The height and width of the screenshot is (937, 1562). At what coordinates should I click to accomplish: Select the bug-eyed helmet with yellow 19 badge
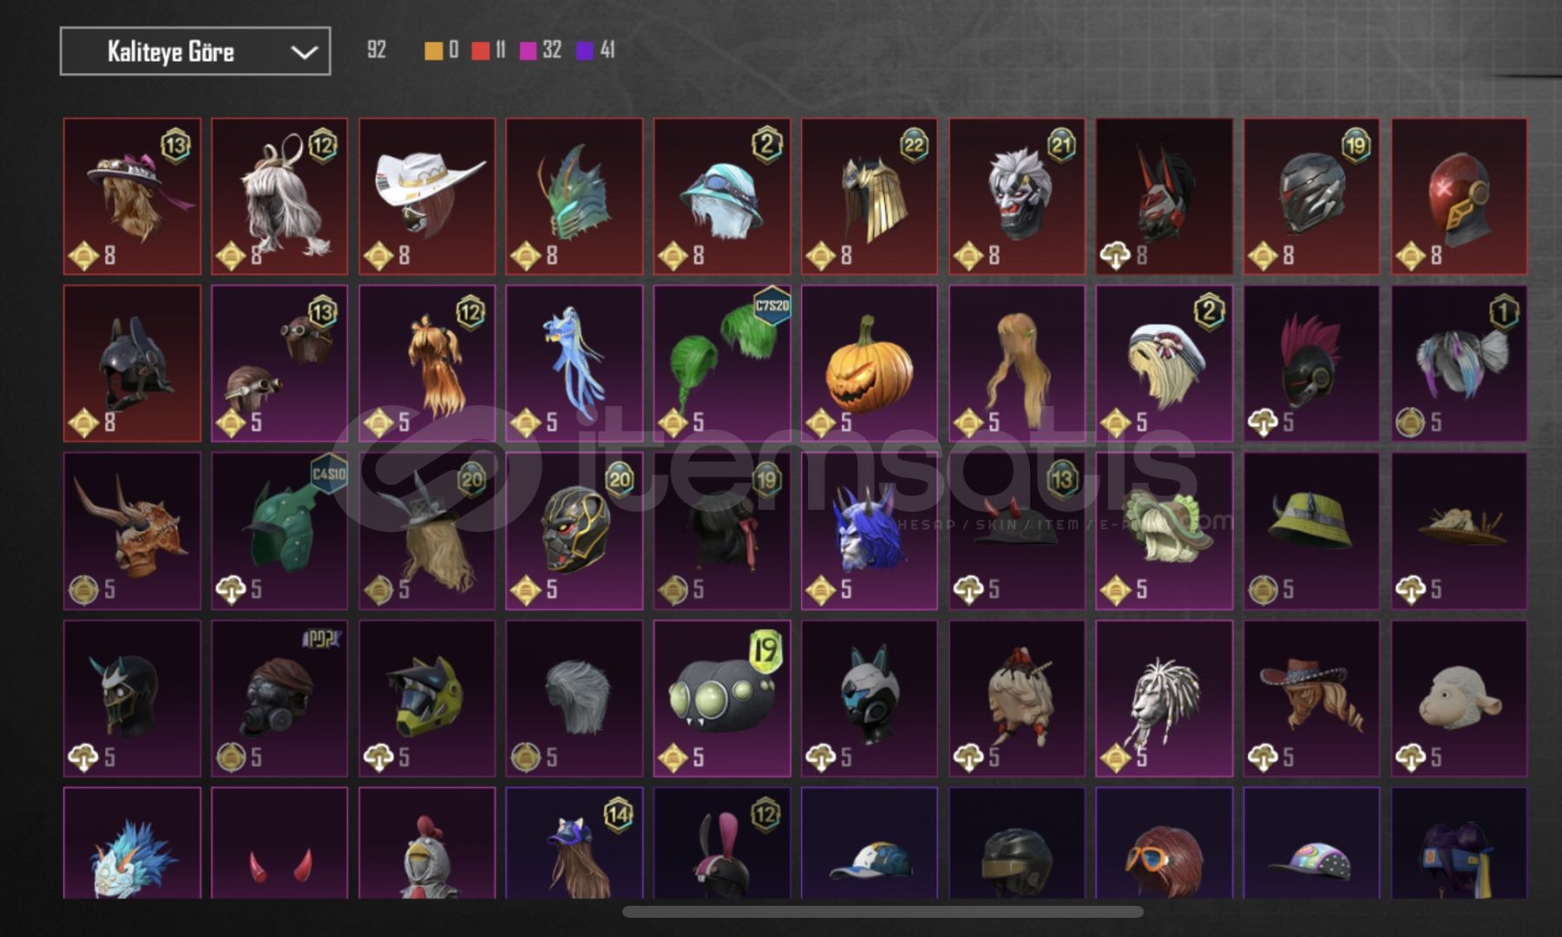(x=722, y=698)
